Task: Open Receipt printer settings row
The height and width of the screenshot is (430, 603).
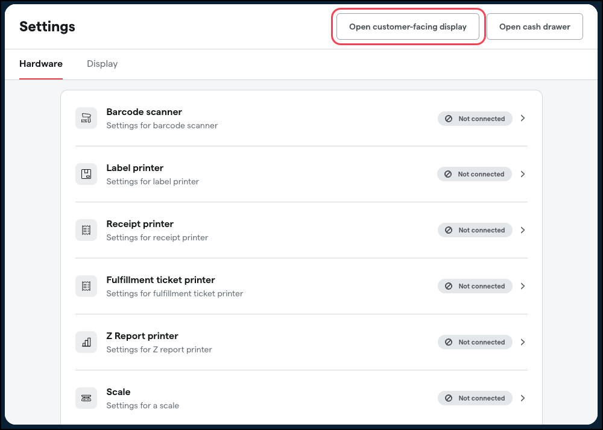Action: click(301, 230)
